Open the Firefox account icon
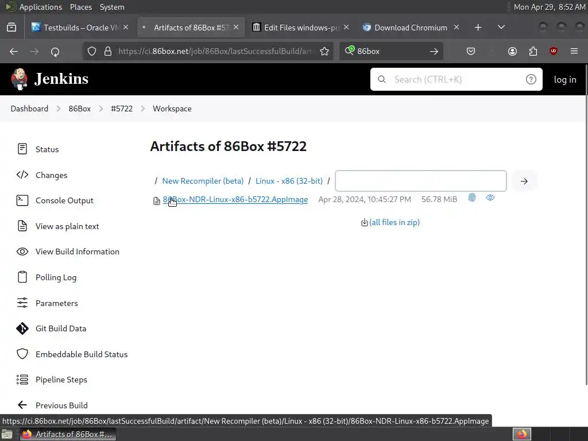The image size is (588, 441). [512, 51]
